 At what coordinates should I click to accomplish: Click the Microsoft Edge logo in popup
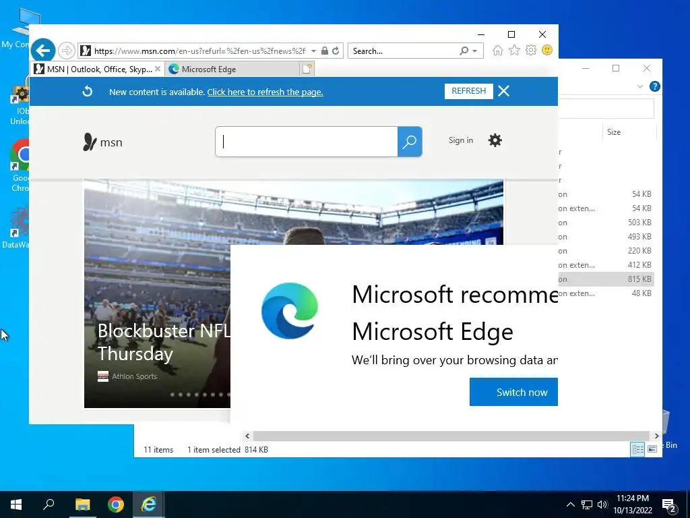(x=290, y=311)
